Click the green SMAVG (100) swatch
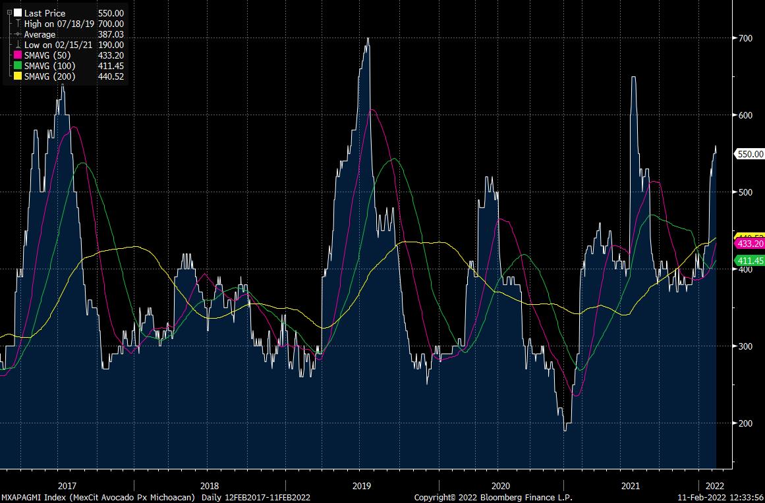Screen dimensions: 765x503 coord(18,66)
